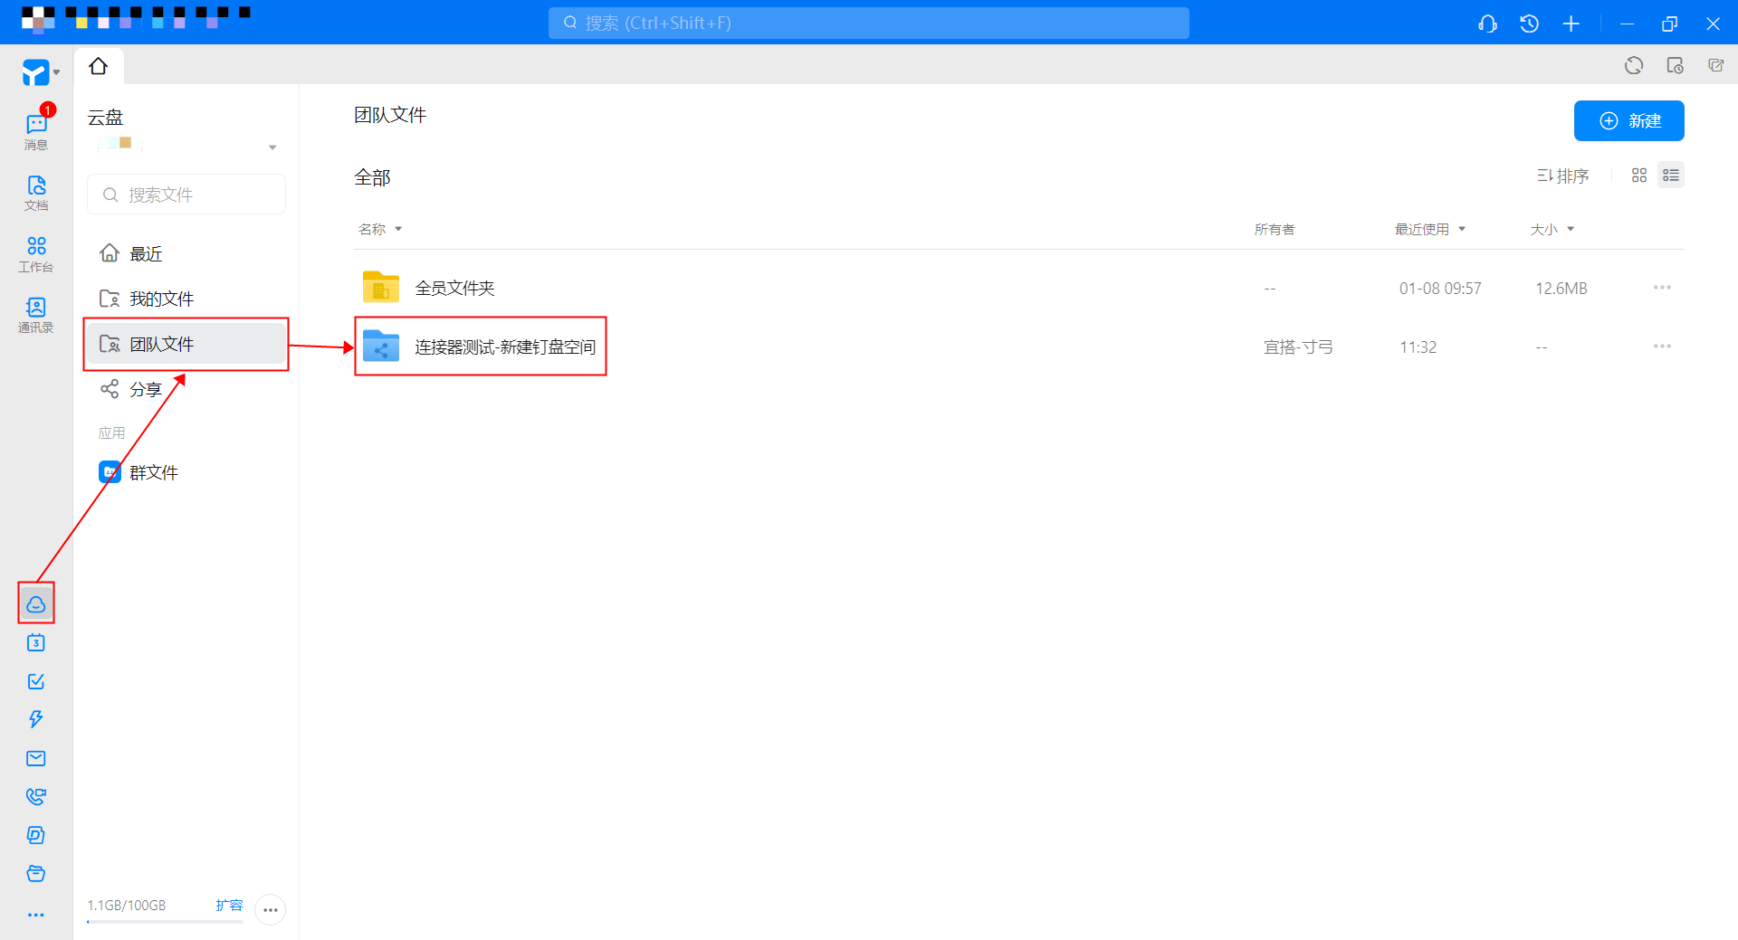Viewport: 1738px width, 940px height.
Task: Open the mail envelope icon in sidebar
Action: 36,758
